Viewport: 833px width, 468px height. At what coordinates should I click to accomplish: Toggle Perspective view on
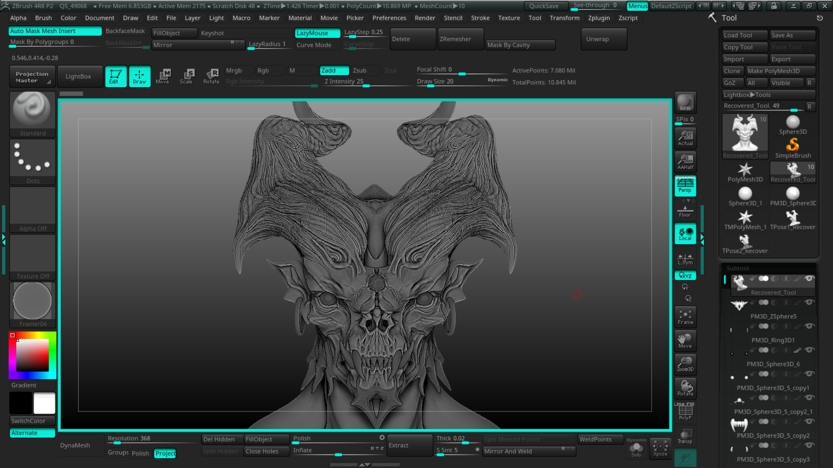(x=685, y=186)
